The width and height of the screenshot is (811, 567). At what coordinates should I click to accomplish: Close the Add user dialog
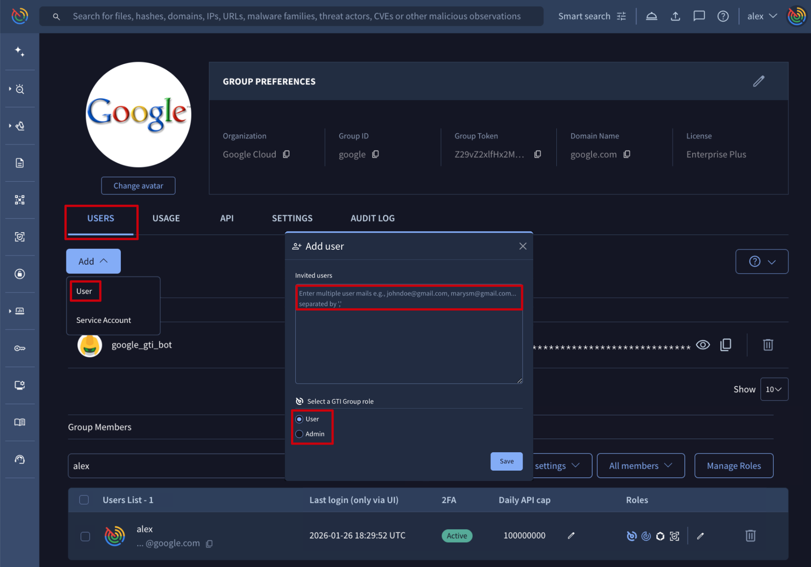pos(523,246)
